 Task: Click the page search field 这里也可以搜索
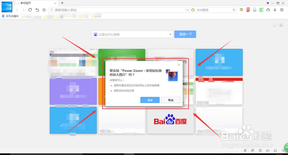[132, 34]
